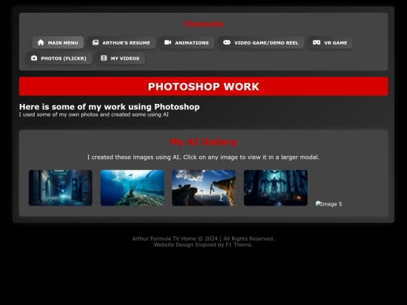This screenshot has width=407, height=305.
Task: Click 'Website Design Inspired by F1 Theme' text
Action: (203, 245)
